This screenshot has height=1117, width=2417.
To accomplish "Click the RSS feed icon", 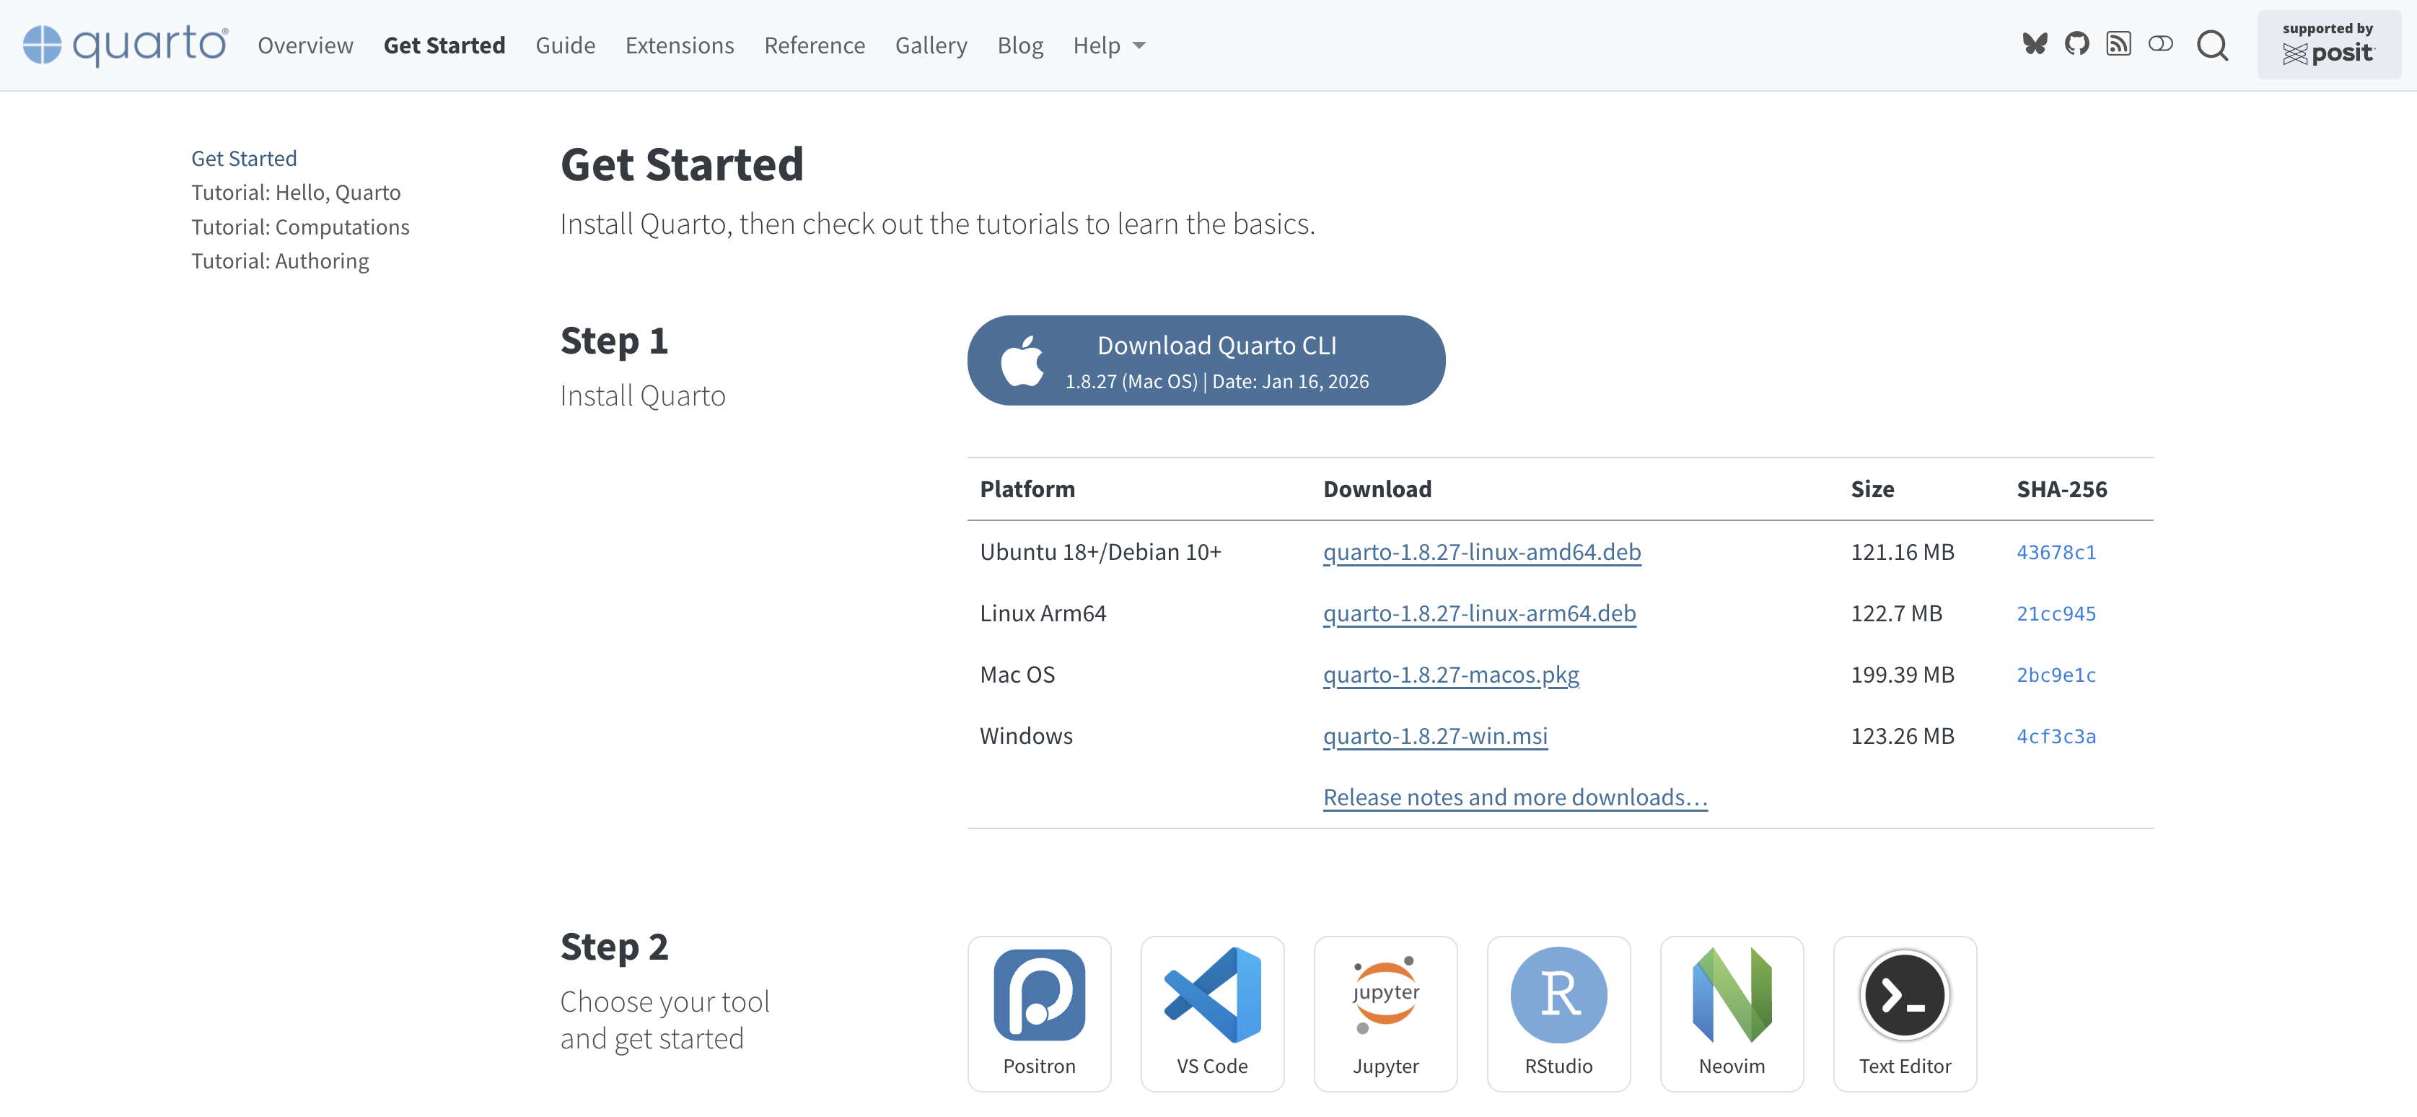I will (x=2118, y=44).
